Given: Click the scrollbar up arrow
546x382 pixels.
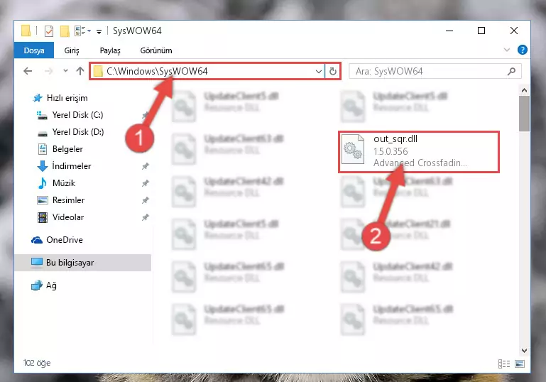Looking at the screenshot, I should pos(524,91).
